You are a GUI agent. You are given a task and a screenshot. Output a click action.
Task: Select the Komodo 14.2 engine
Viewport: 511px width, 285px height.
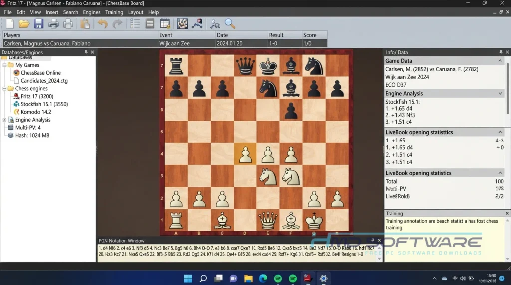pos(36,112)
